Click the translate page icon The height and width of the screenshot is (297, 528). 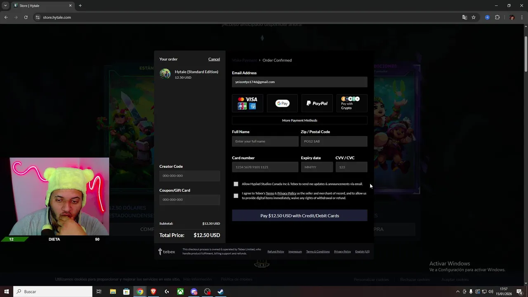pyautogui.click(x=464, y=17)
